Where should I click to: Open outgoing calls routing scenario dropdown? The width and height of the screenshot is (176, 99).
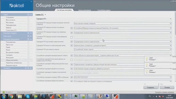click(170, 28)
